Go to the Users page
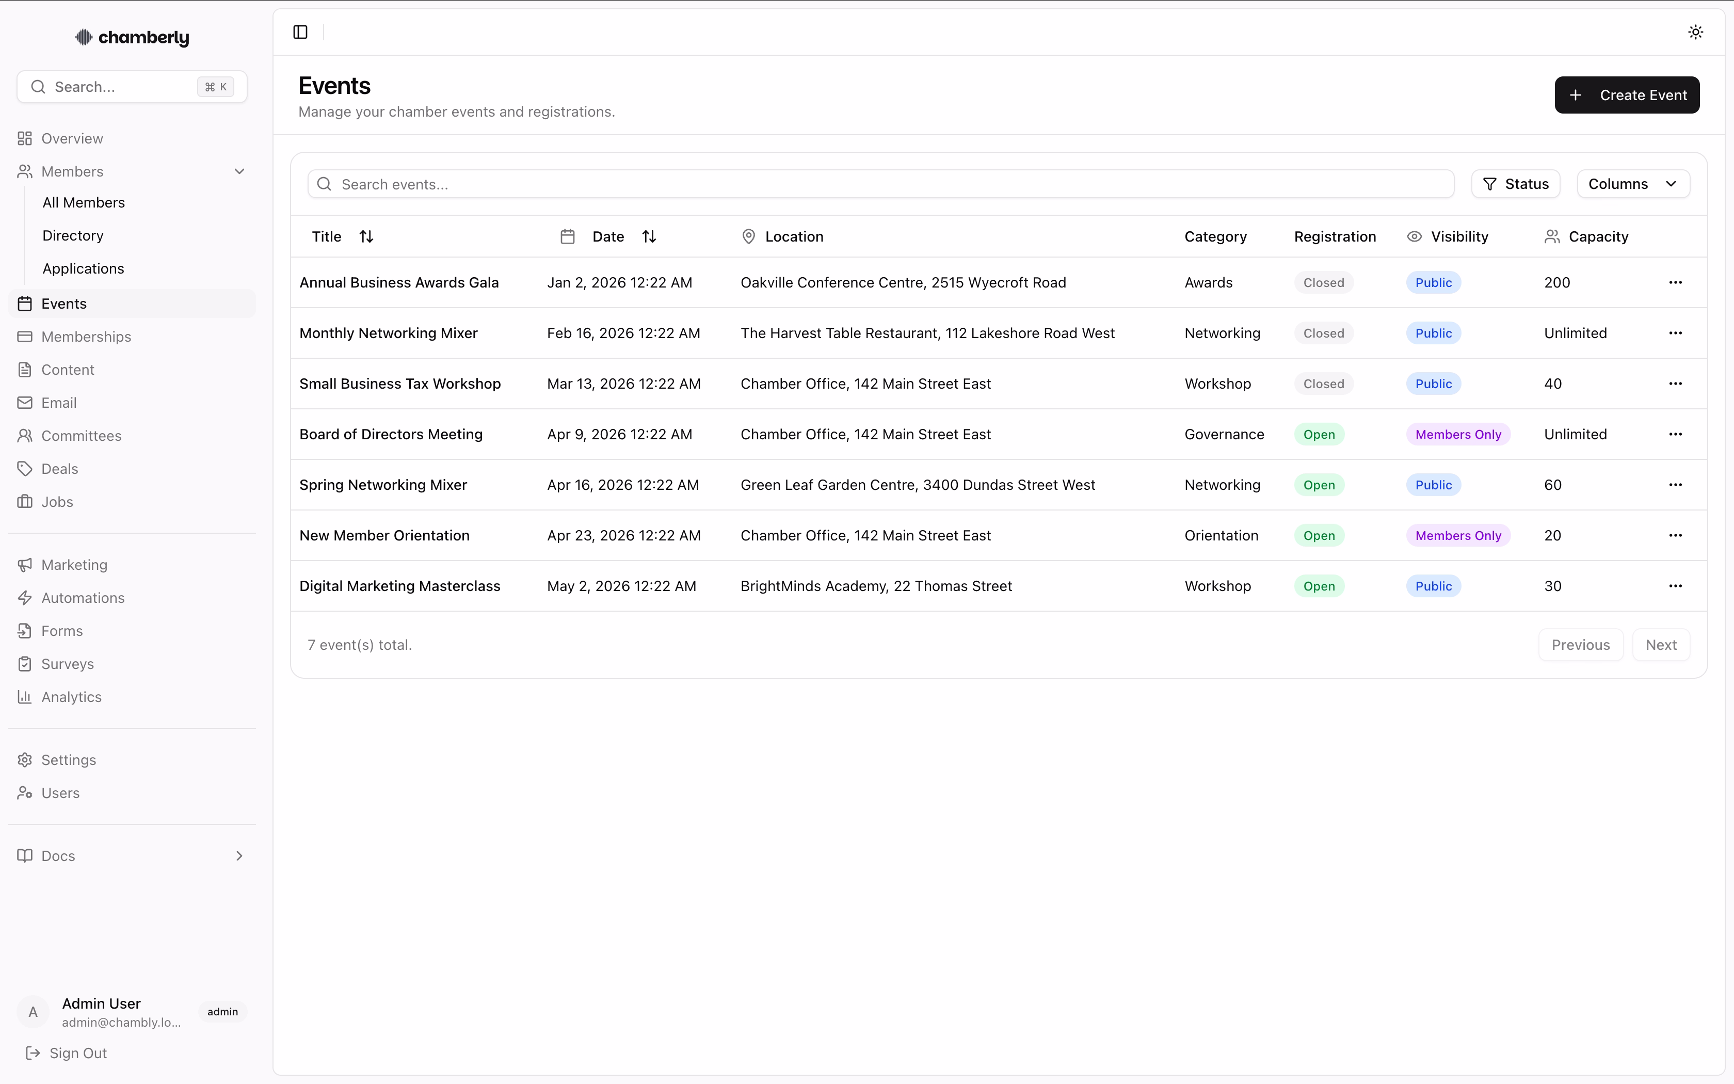The height and width of the screenshot is (1084, 1734). [132, 793]
